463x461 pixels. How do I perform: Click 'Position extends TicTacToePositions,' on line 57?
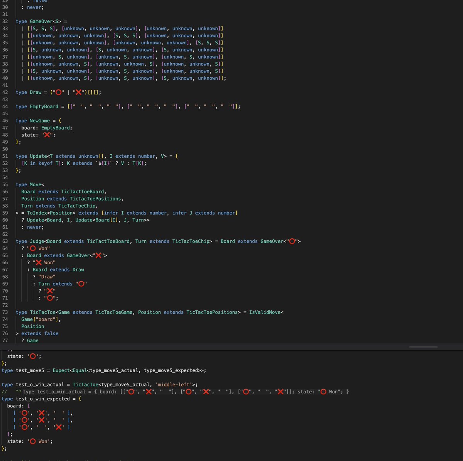[x=73, y=199]
